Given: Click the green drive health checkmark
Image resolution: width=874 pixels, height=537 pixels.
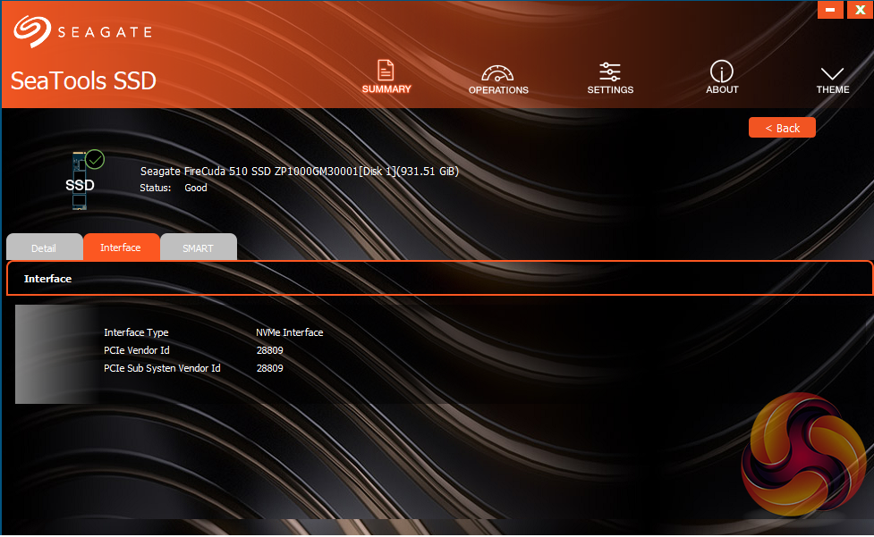Looking at the screenshot, I should (x=95, y=160).
